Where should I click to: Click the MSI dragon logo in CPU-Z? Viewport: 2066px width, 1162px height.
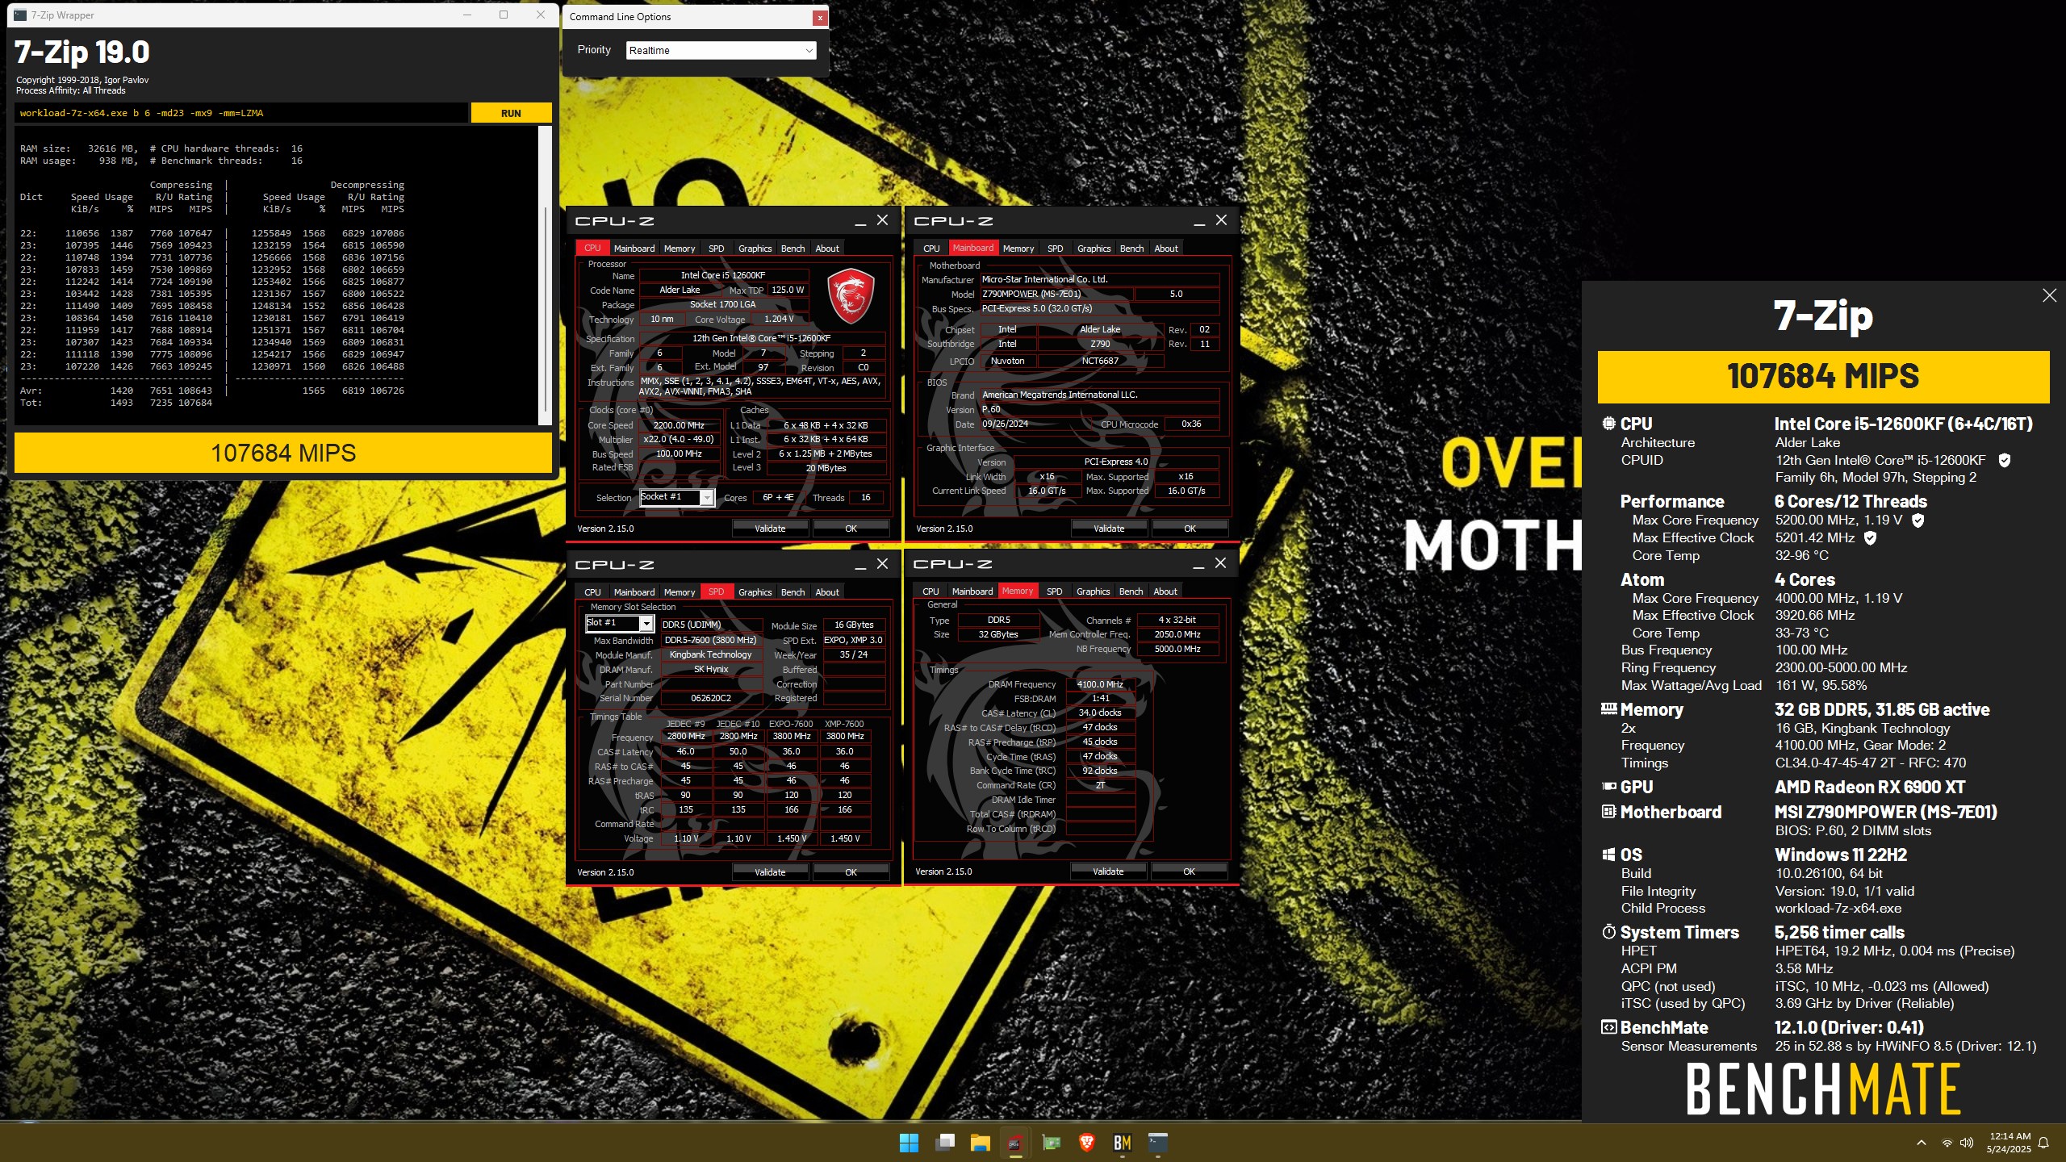851,296
